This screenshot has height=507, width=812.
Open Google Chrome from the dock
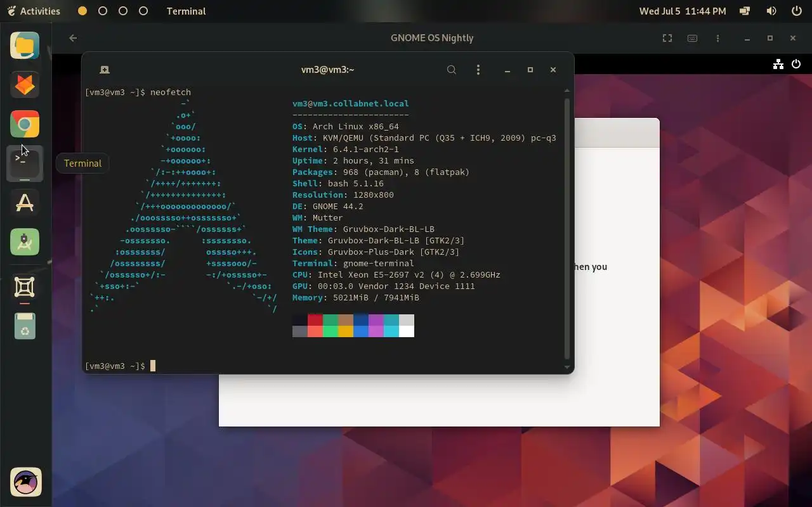[x=25, y=124]
